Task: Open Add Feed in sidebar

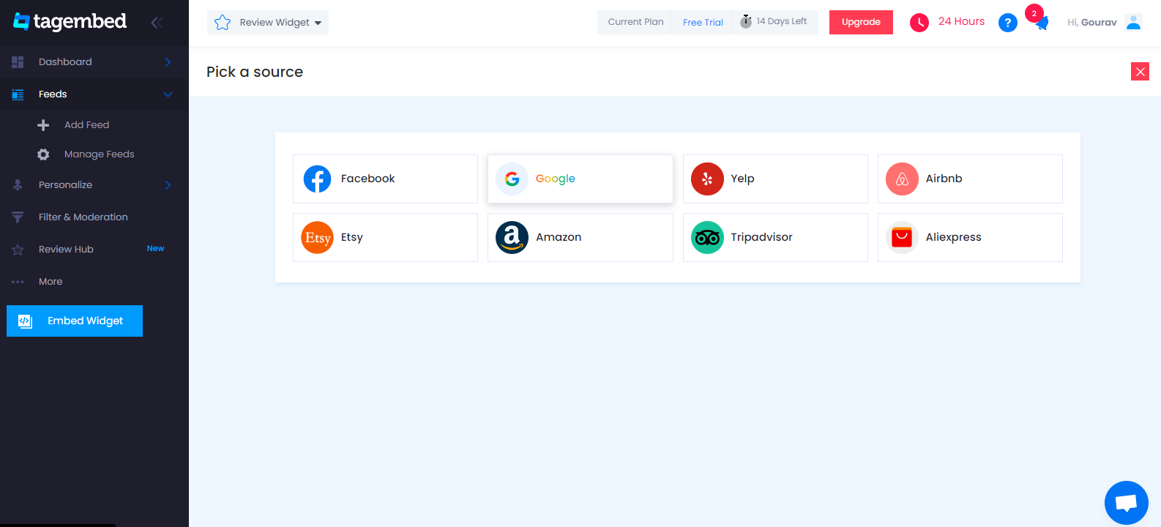Action: click(86, 125)
